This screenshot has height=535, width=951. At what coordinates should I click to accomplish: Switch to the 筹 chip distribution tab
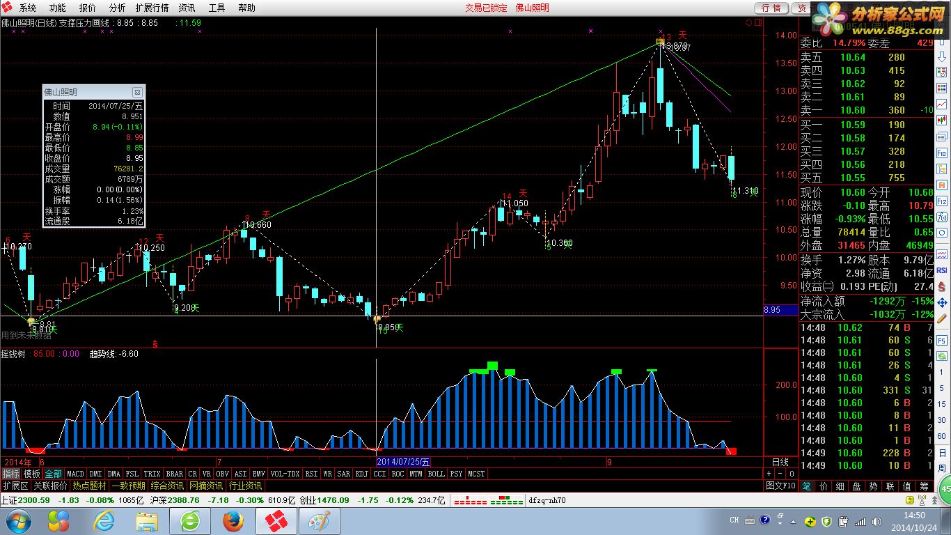click(924, 486)
